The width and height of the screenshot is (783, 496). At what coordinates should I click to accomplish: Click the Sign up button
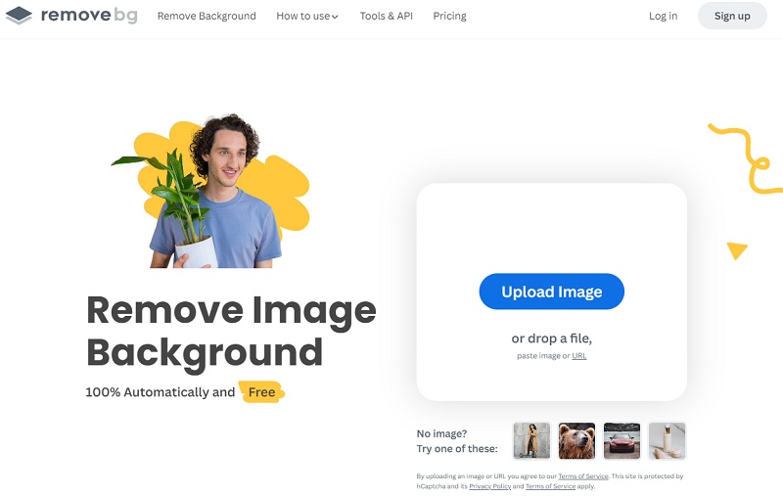coord(732,16)
